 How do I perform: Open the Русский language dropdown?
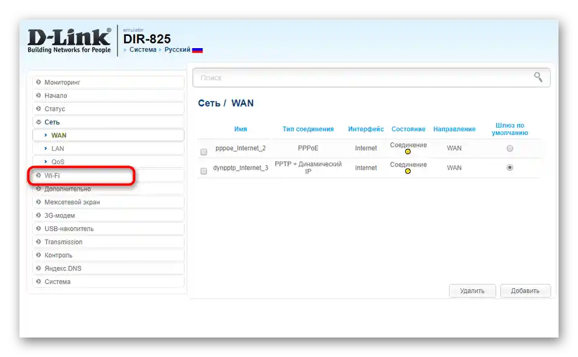pyautogui.click(x=177, y=50)
